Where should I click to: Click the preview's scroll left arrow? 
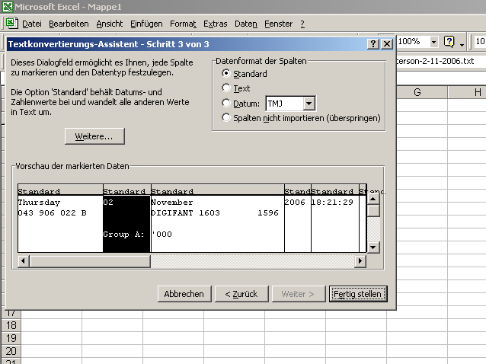point(24,261)
